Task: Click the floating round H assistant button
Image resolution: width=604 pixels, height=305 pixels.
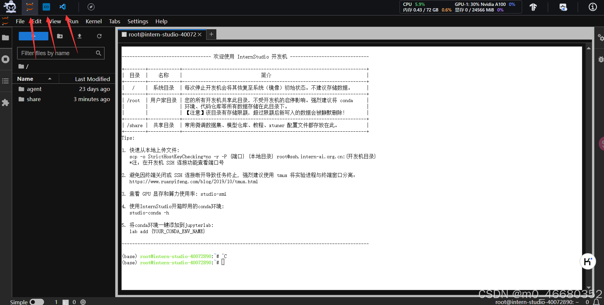Action: [x=588, y=261]
